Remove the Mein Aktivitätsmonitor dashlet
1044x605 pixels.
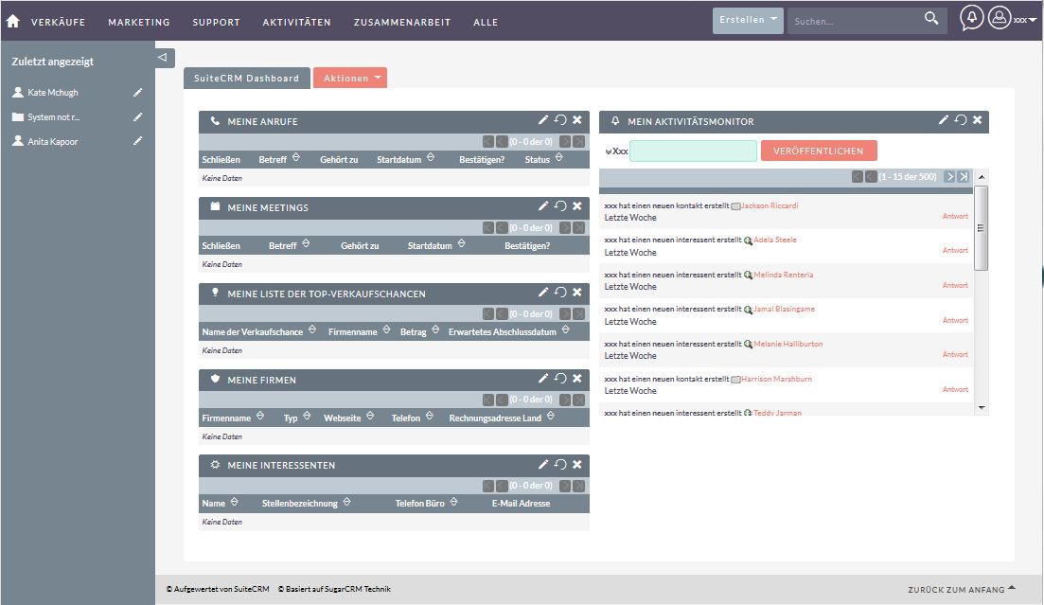coord(978,120)
